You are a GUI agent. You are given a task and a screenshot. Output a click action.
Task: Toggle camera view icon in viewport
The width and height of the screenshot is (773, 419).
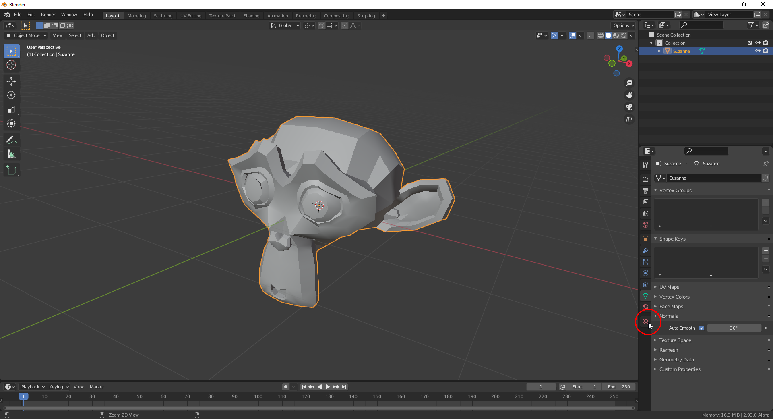629,107
